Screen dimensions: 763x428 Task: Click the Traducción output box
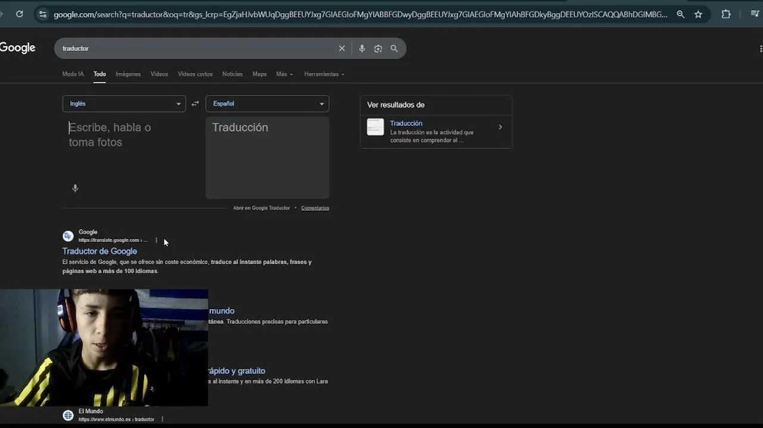(x=267, y=158)
